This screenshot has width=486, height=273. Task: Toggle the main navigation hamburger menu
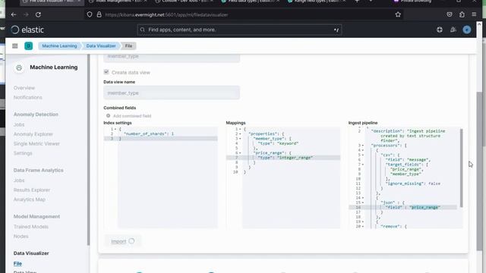tap(15, 45)
